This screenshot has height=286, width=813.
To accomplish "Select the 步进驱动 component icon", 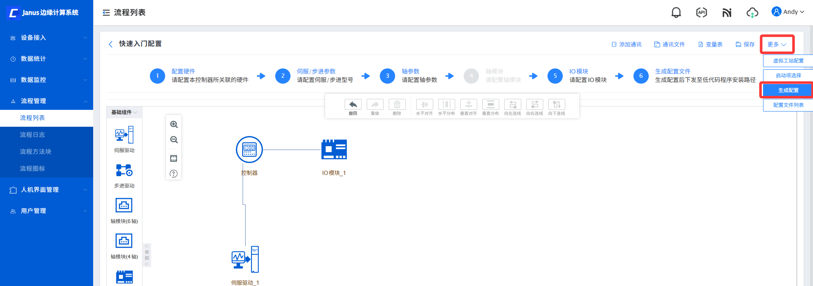I will 124,171.
